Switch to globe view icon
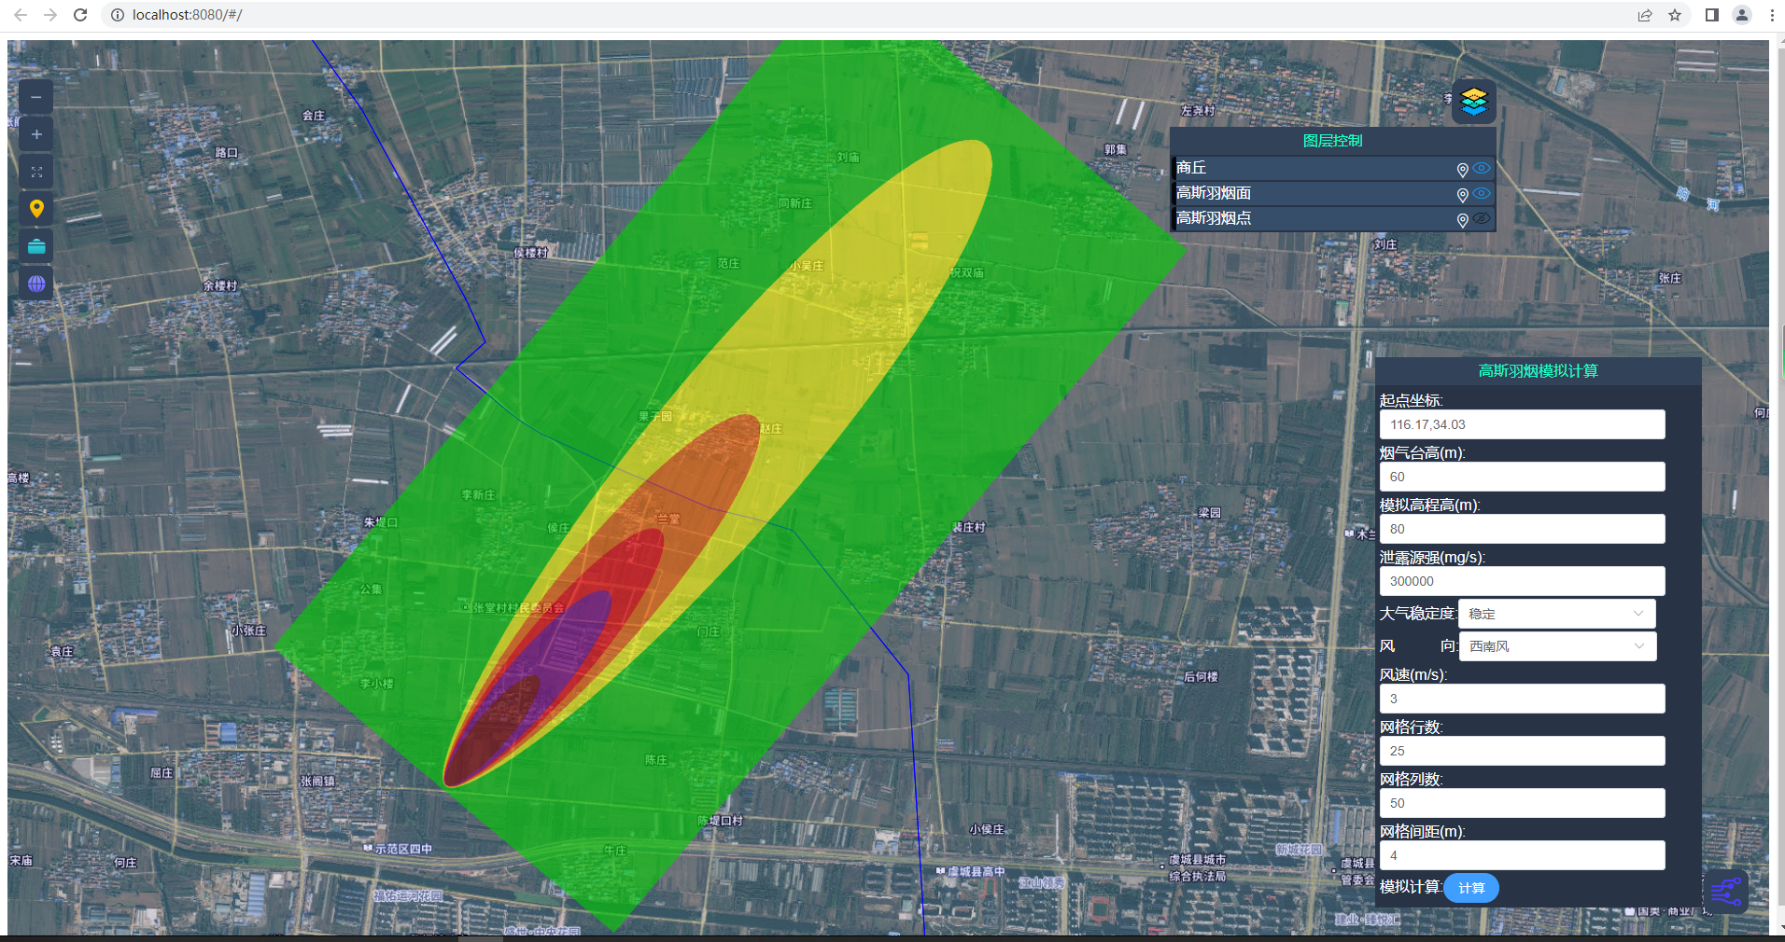The height and width of the screenshot is (942, 1785). pos(36,284)
